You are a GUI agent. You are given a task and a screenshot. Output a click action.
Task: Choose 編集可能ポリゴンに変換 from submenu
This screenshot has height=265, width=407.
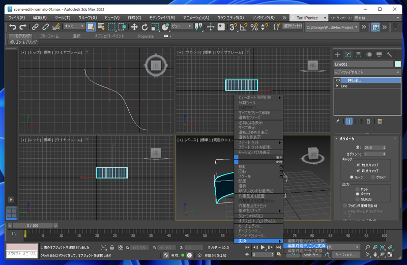click(306, 246)
